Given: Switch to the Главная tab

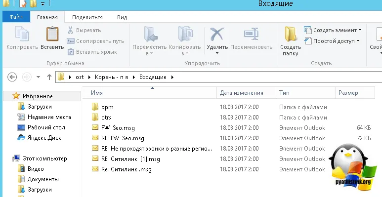Looking at the screenshot, I should 47,17.
